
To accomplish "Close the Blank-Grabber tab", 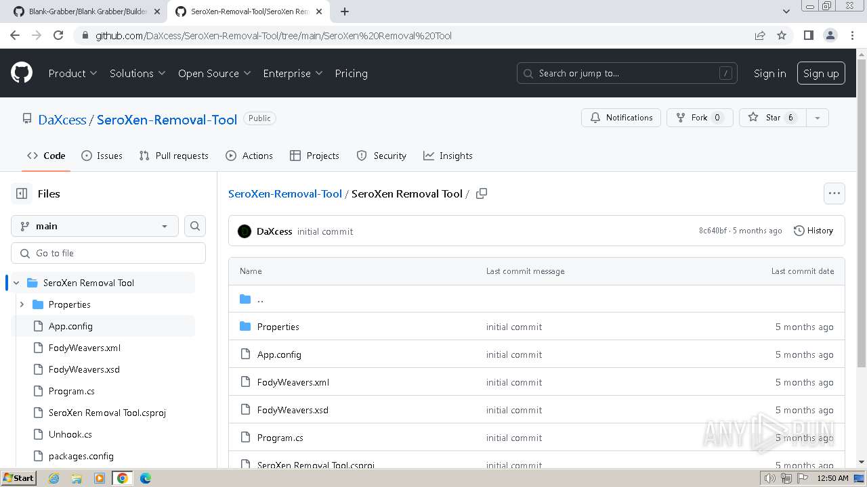I will (157, 11).
